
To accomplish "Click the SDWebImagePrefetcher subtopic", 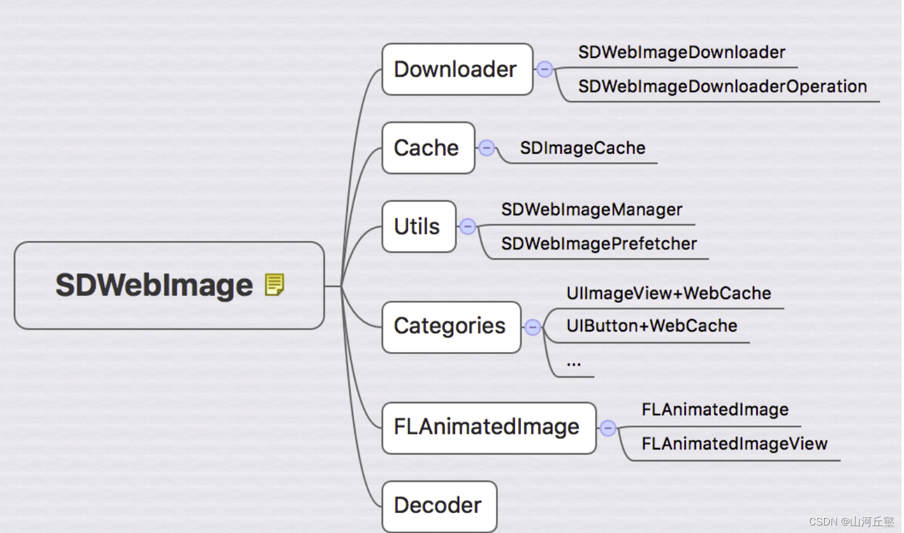I will click(599, 244).
